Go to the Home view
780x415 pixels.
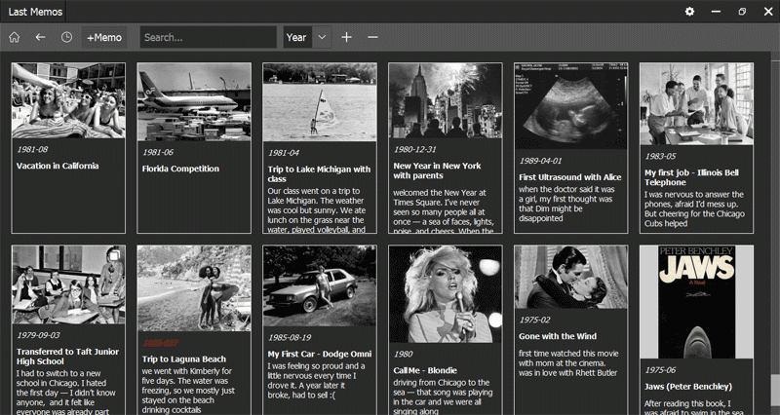coord(15,37)
